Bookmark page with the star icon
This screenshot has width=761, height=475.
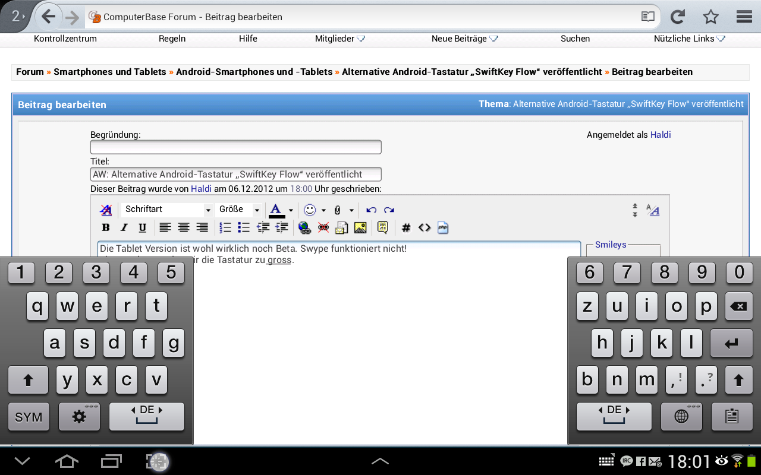(711, 17)
